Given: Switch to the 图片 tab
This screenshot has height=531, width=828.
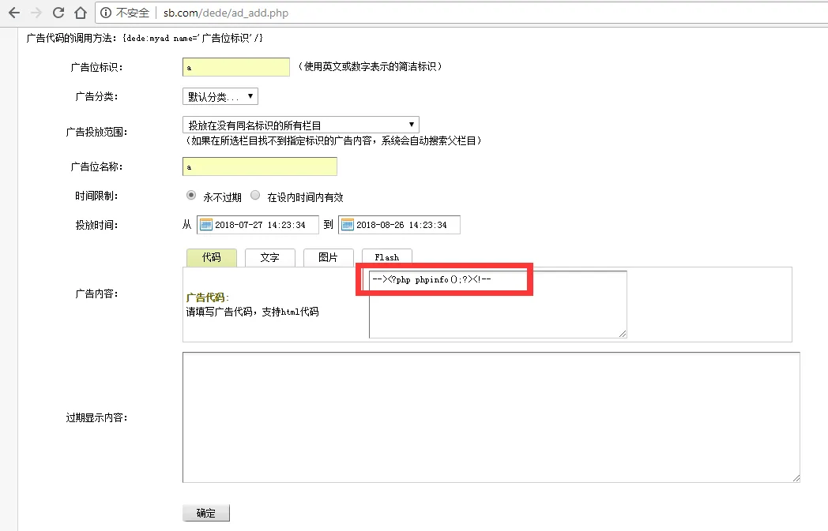Looking at the screenshot, I should tap(328, 257).
